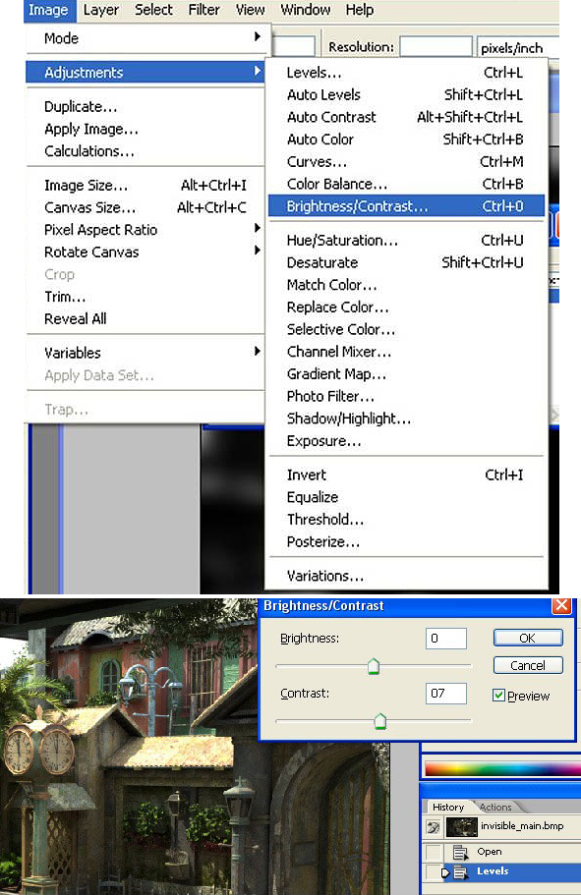581x895 pixels.
Task: Click the Contrast value field
Action: click(446, 694)
